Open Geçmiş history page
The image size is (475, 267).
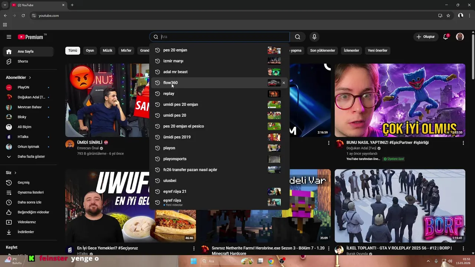coord(29,182)
